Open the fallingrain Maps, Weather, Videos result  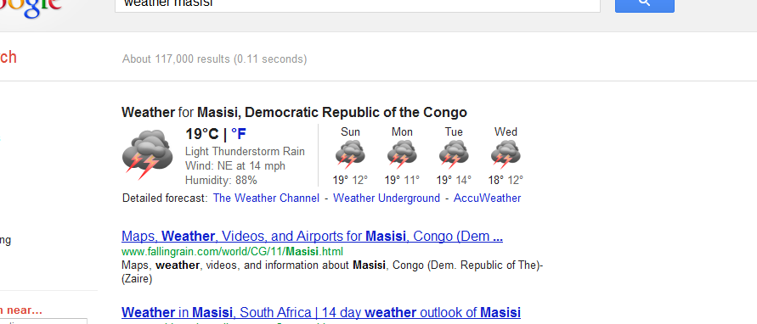tap(312, 237)
